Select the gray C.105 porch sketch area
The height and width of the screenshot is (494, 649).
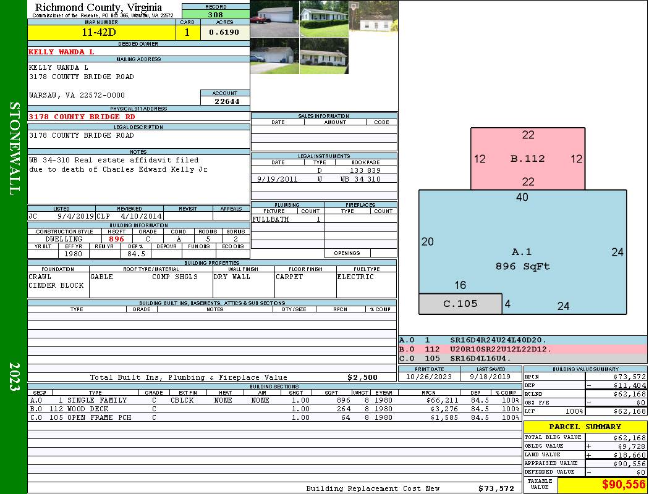coord(460,304)
